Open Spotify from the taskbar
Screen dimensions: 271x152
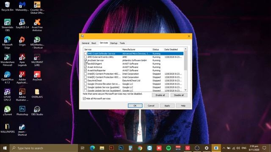[x=169, y=148]
